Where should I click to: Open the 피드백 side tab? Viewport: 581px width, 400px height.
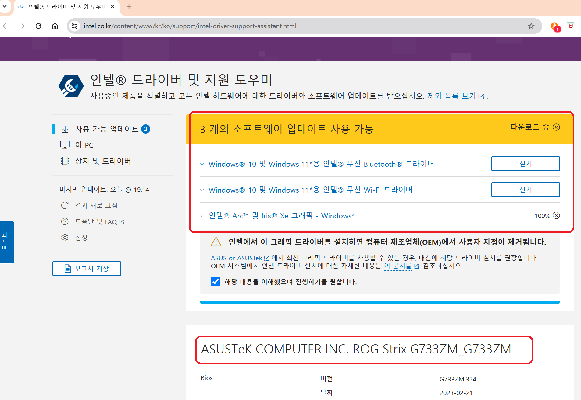click(x=7, y=242)
